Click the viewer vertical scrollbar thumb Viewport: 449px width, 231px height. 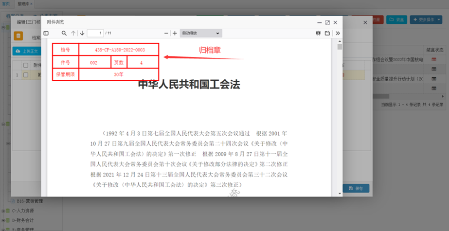[340, 47]
